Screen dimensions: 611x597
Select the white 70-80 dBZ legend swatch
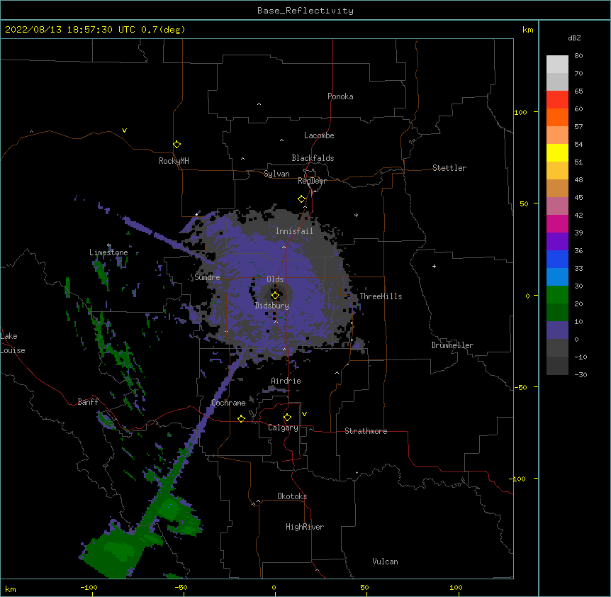point(557,65)
